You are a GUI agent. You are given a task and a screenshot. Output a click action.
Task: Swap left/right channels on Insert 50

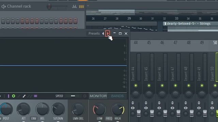click(x=212, y=108)
